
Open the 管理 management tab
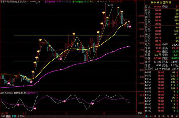[14, 117]
